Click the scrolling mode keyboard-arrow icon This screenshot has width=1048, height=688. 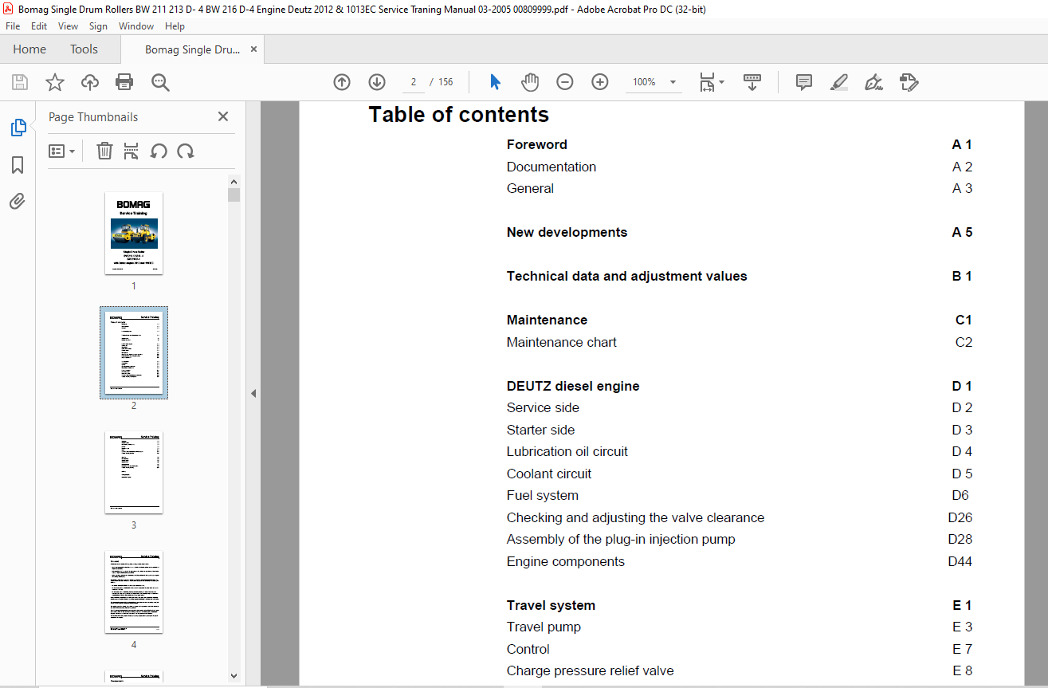click(x=752, y=82)
